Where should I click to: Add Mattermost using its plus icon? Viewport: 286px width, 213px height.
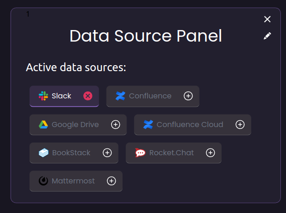coord(111,181)
